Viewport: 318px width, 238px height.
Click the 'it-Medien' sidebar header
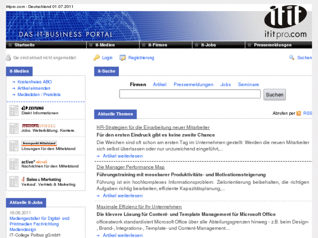pos(19,71)
